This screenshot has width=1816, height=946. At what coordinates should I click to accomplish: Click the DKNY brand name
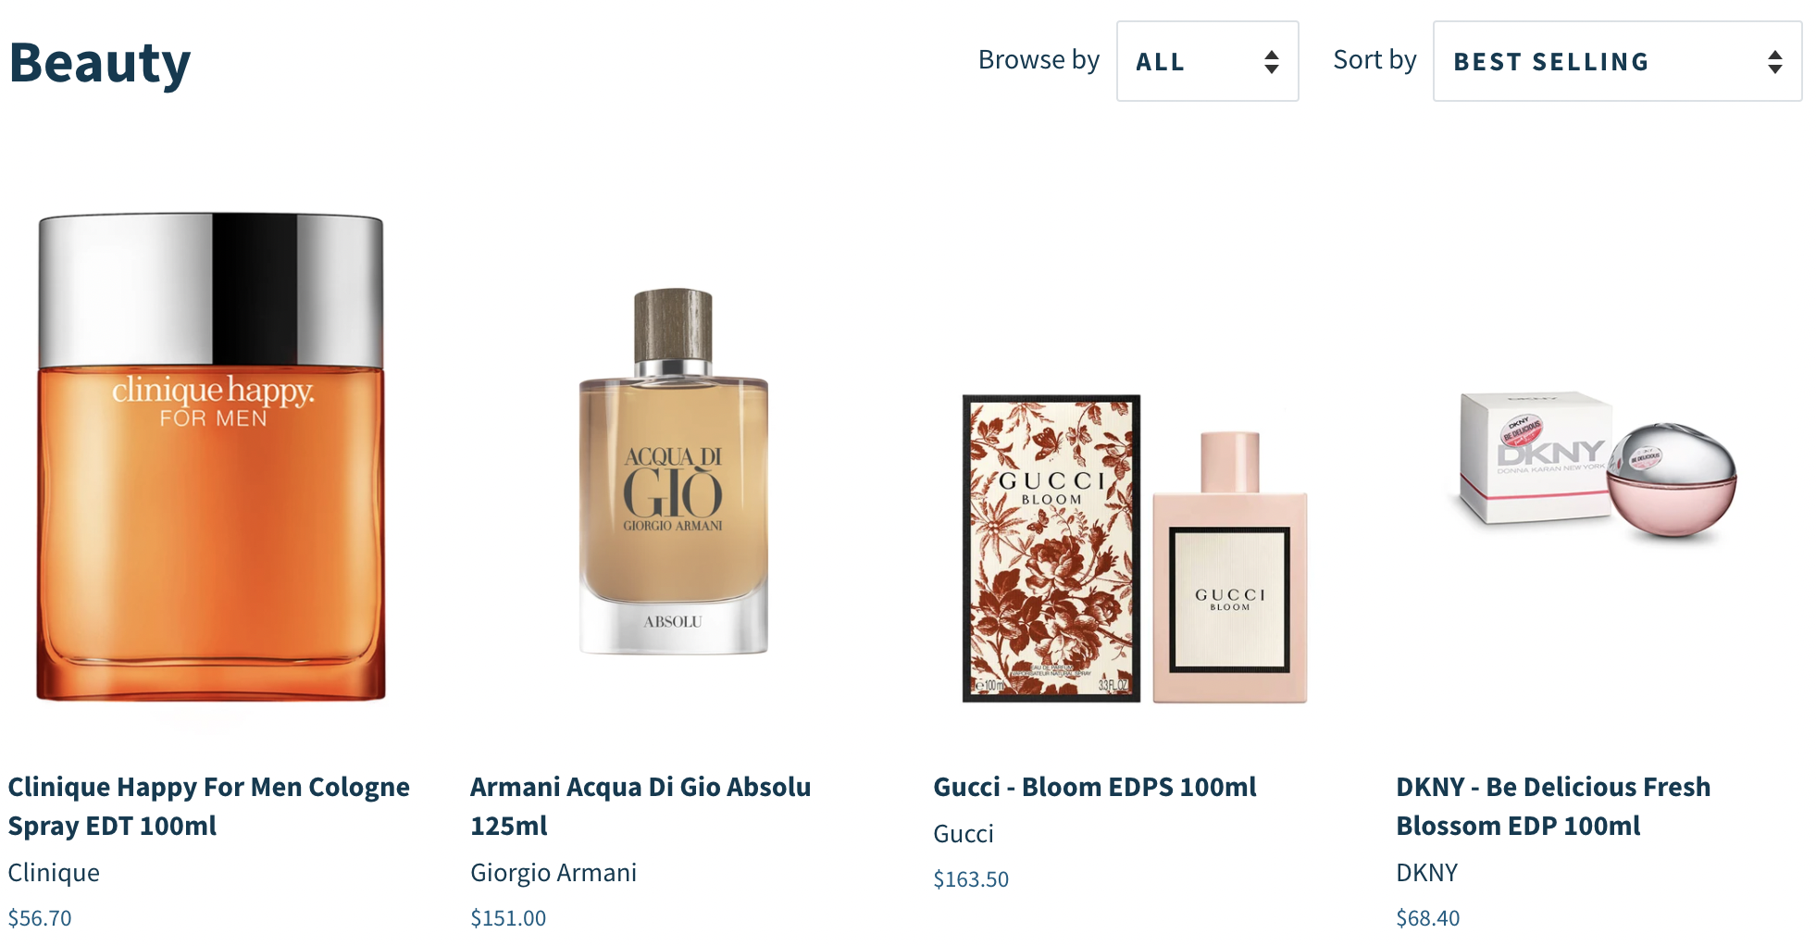[1427, 873]
